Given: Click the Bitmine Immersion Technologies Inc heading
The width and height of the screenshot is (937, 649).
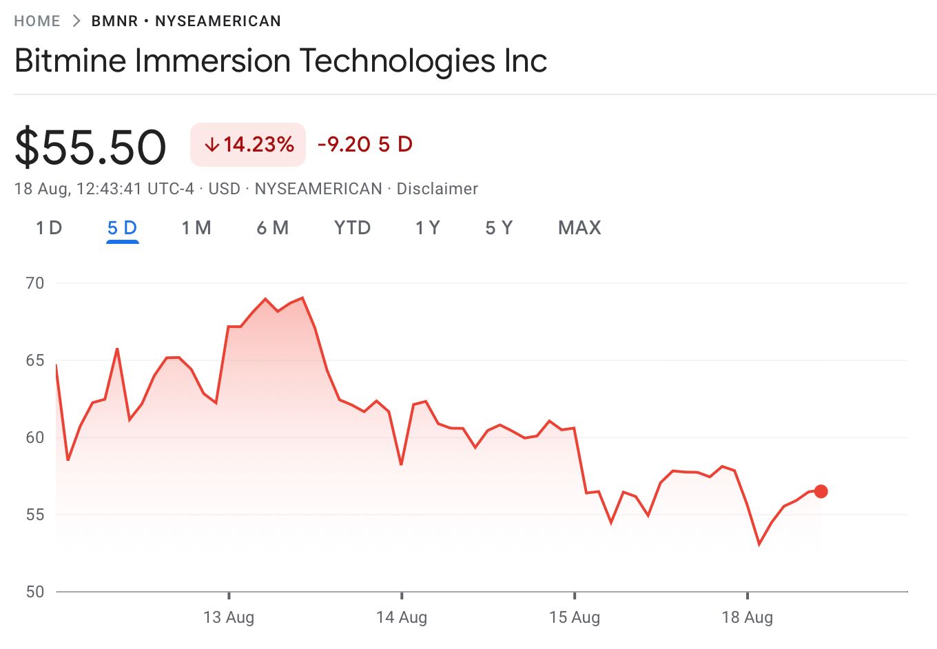Looking at the screenshot, I should [280, 61].
